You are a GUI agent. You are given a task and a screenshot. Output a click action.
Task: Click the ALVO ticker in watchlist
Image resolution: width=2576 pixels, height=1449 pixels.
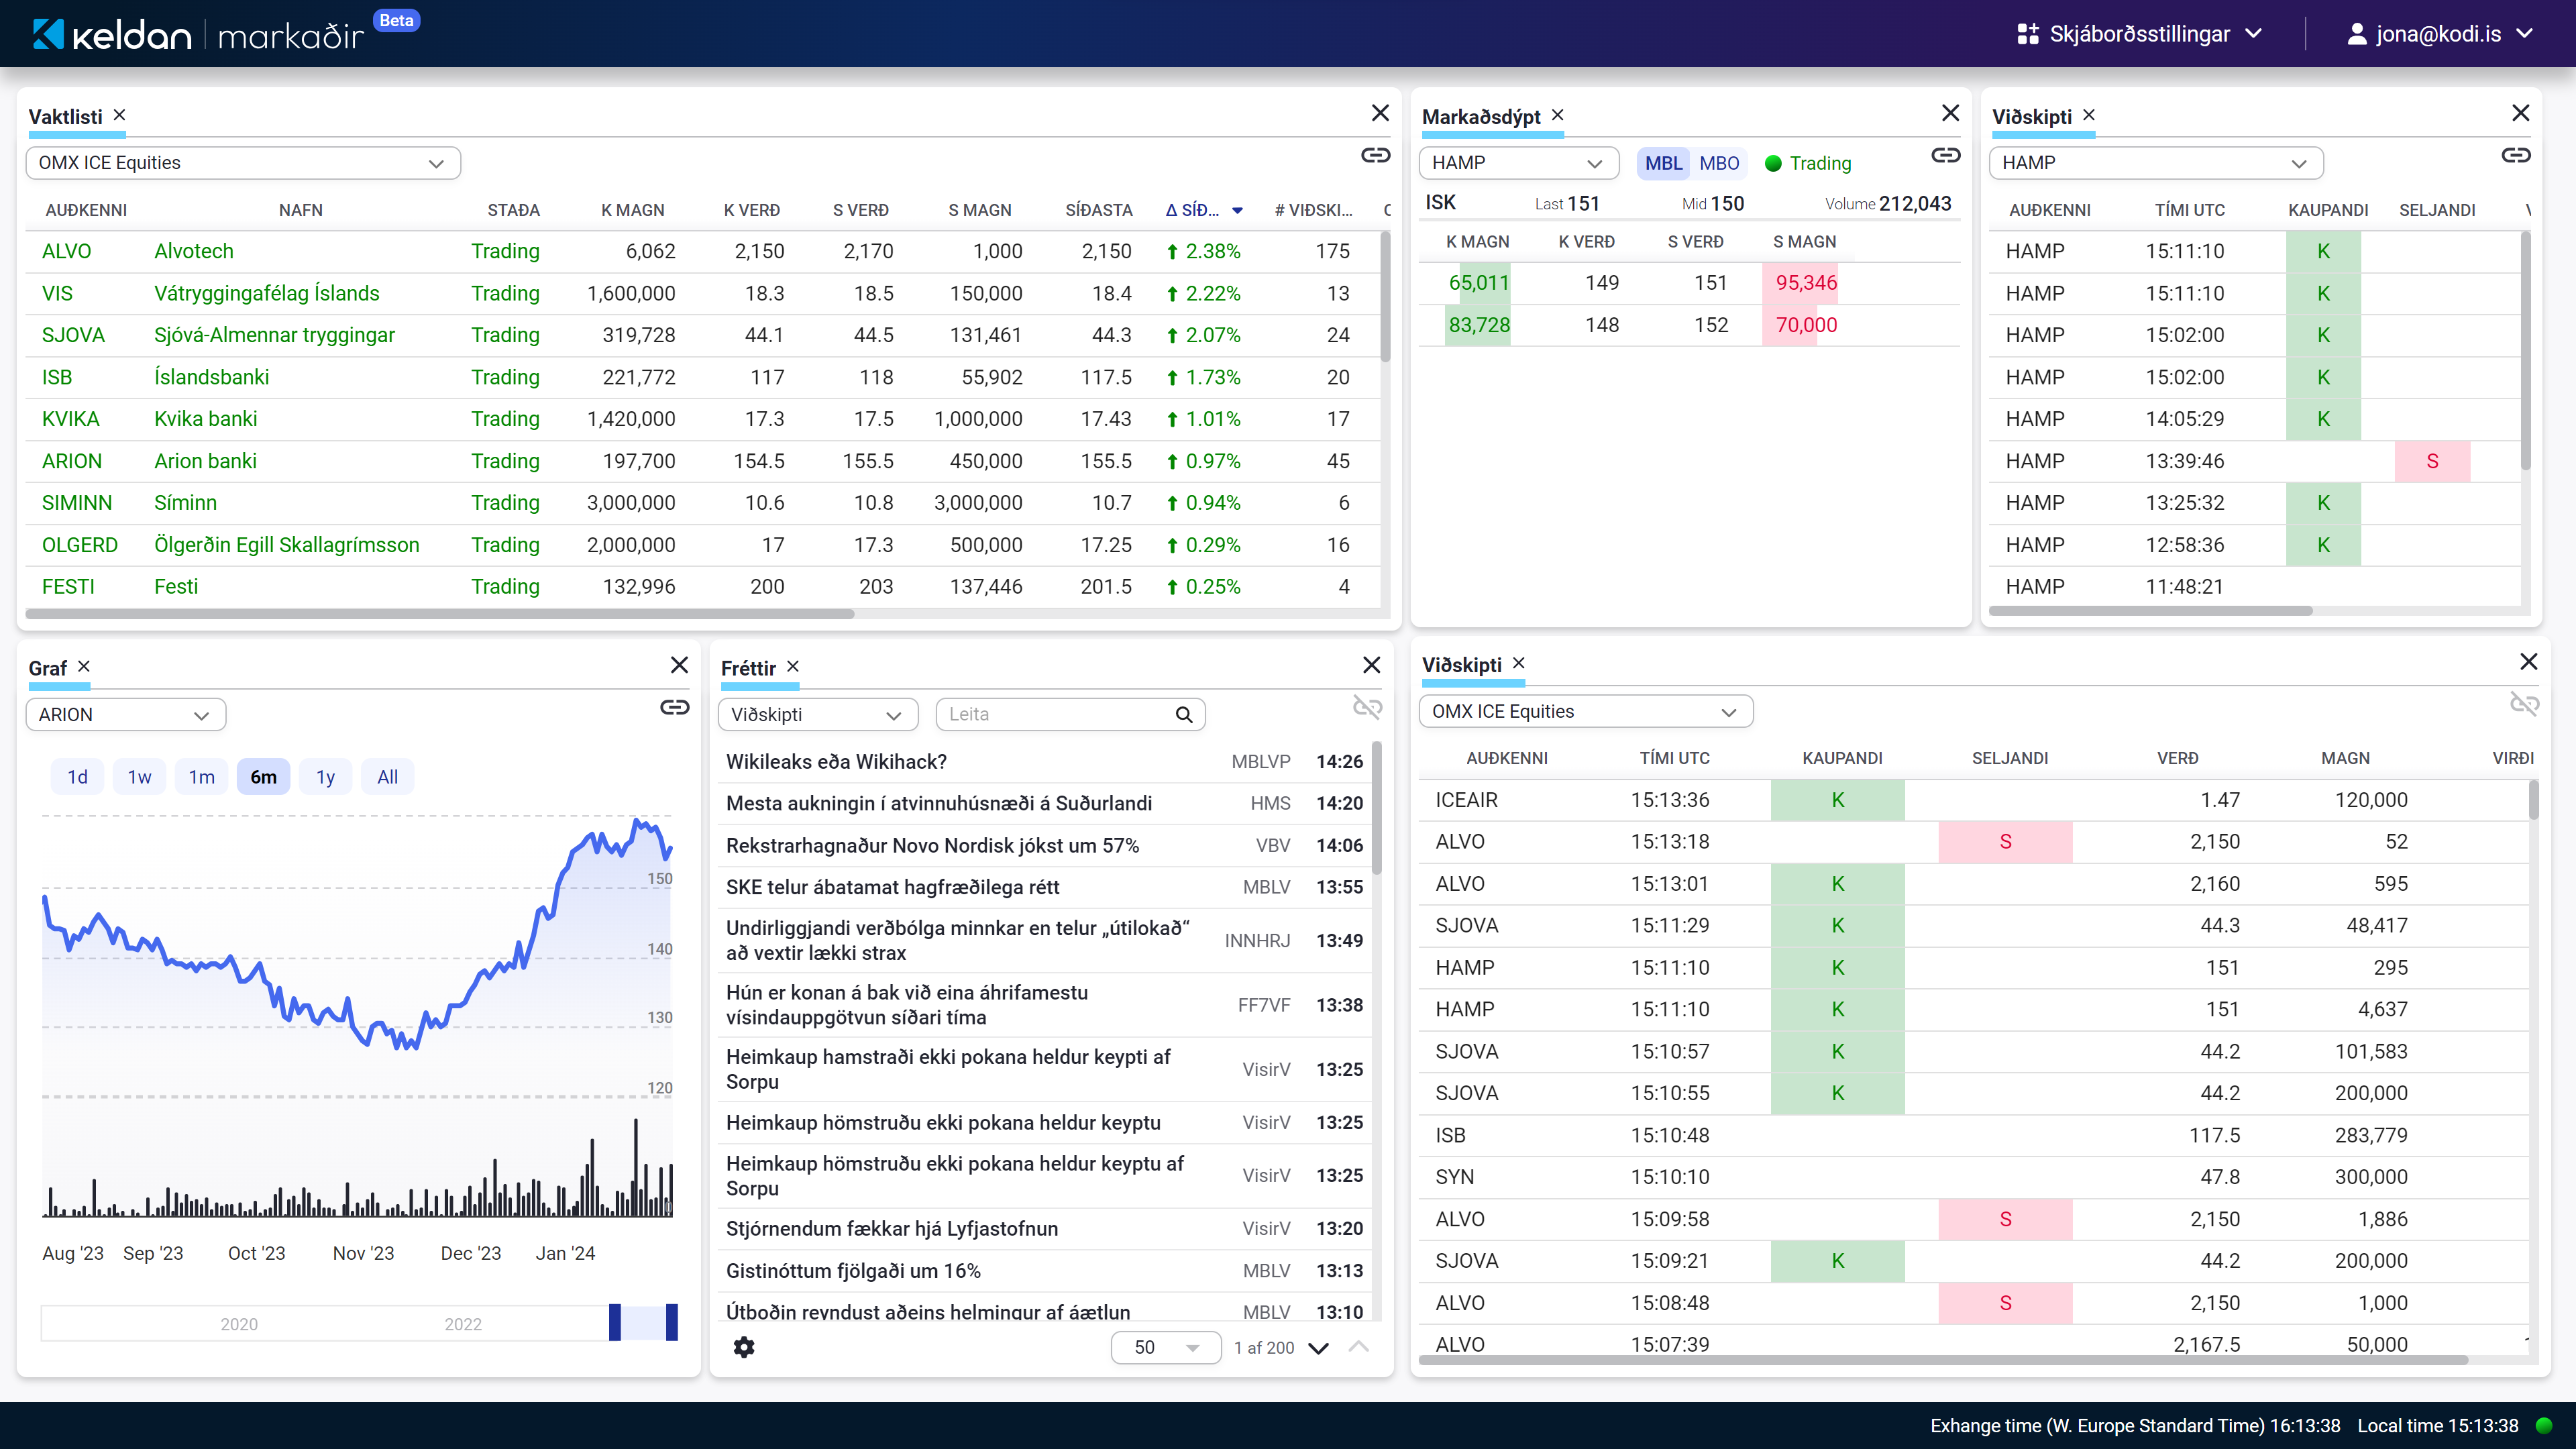click(66, 251)
